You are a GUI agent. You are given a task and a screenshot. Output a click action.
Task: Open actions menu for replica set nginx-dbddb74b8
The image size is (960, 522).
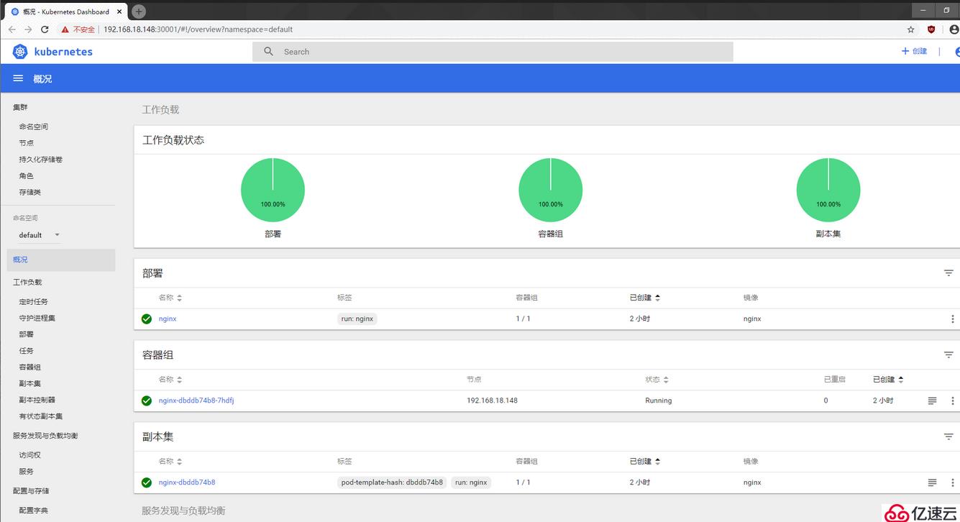point(953,482)
